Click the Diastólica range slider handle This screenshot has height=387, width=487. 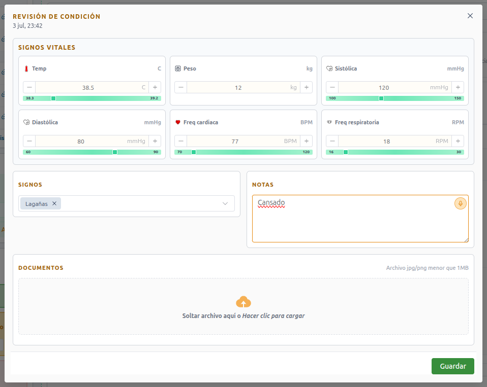click(115, 152)
